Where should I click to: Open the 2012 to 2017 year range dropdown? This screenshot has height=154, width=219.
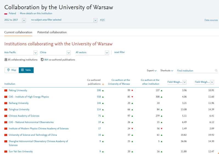(24, 20)
